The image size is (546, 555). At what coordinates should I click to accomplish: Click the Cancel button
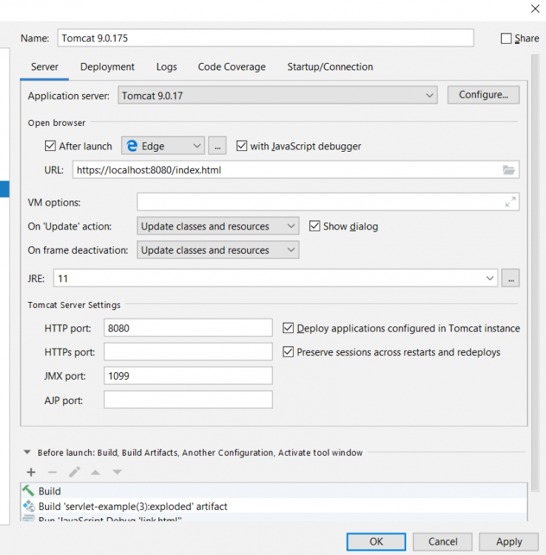tap(442, 542)
